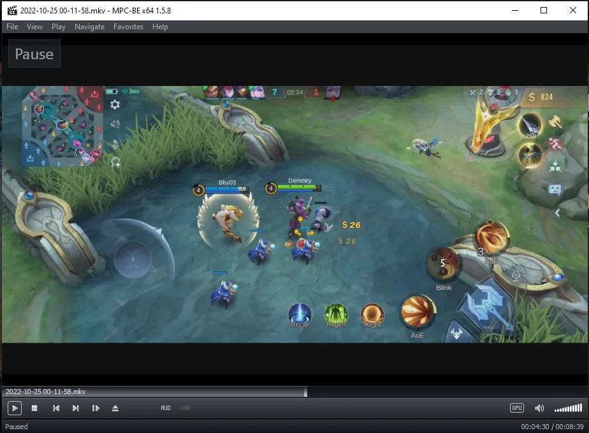
Task: Click the in-game gold counter 824
Action: [541, 97]
